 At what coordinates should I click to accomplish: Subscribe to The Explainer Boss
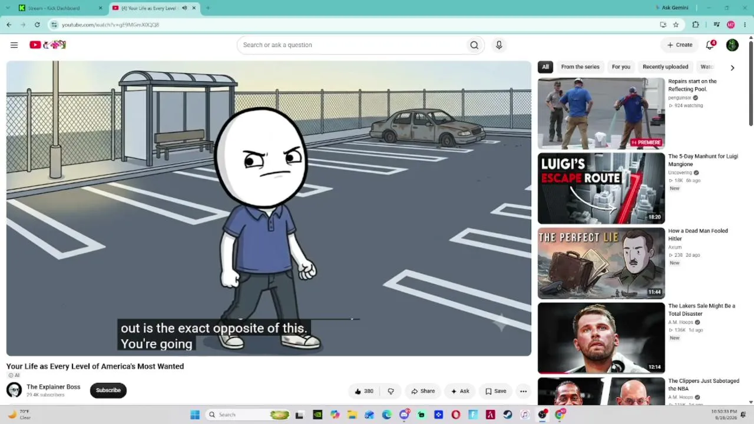click(x=108, y=390)
